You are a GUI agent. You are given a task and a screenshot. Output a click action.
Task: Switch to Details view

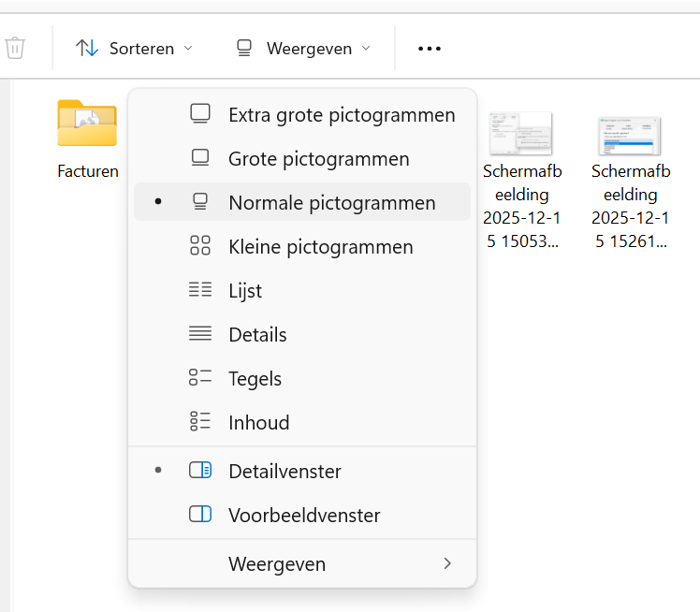tap(302, 334)
